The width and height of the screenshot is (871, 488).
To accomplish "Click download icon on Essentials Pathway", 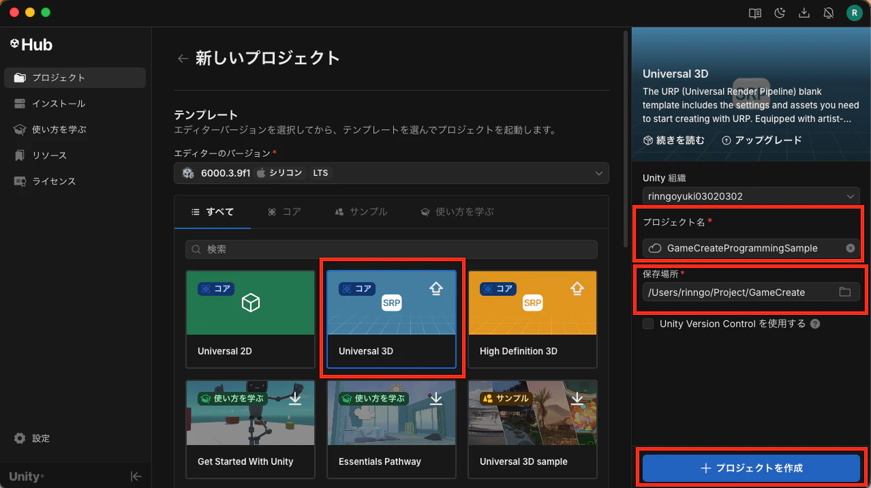I will (x=436, y=397).
